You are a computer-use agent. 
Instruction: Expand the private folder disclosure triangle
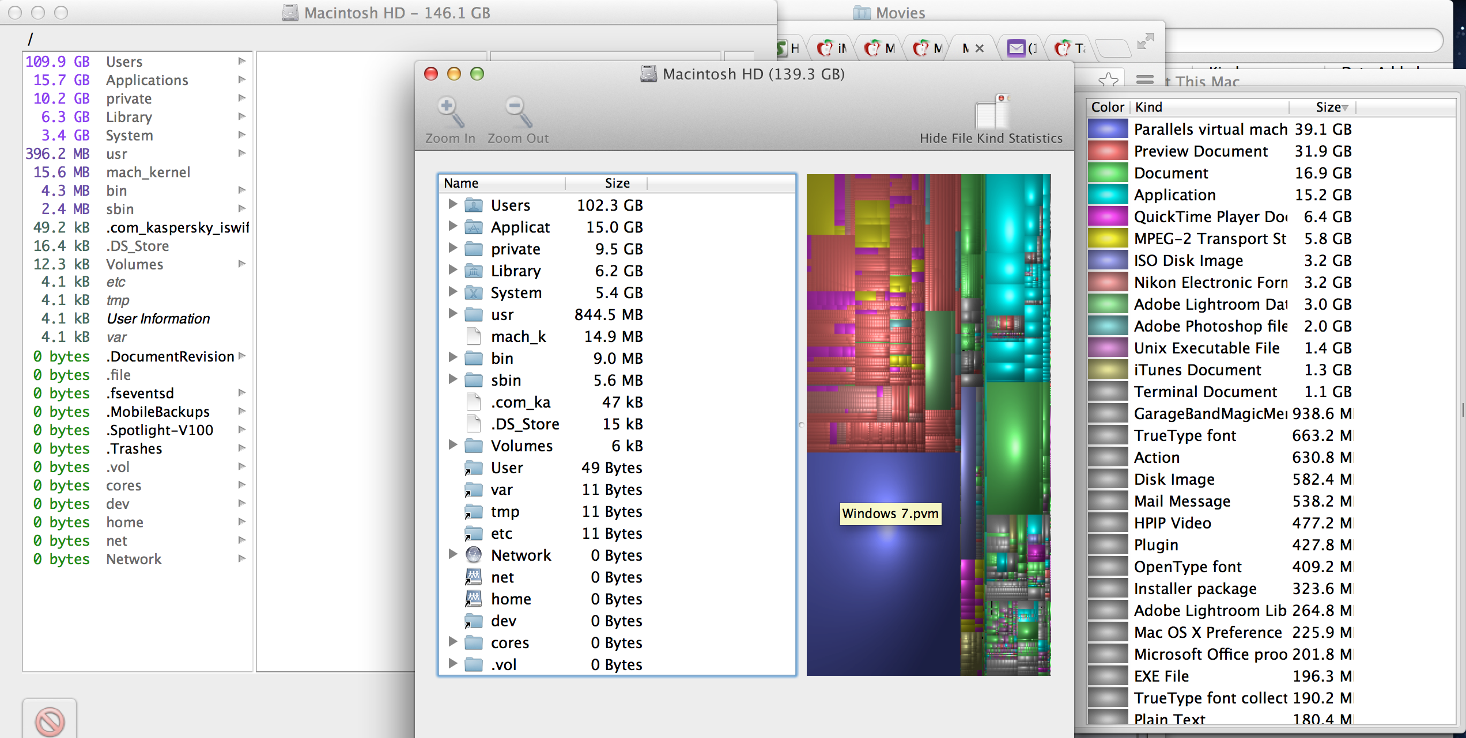point(453,248)
